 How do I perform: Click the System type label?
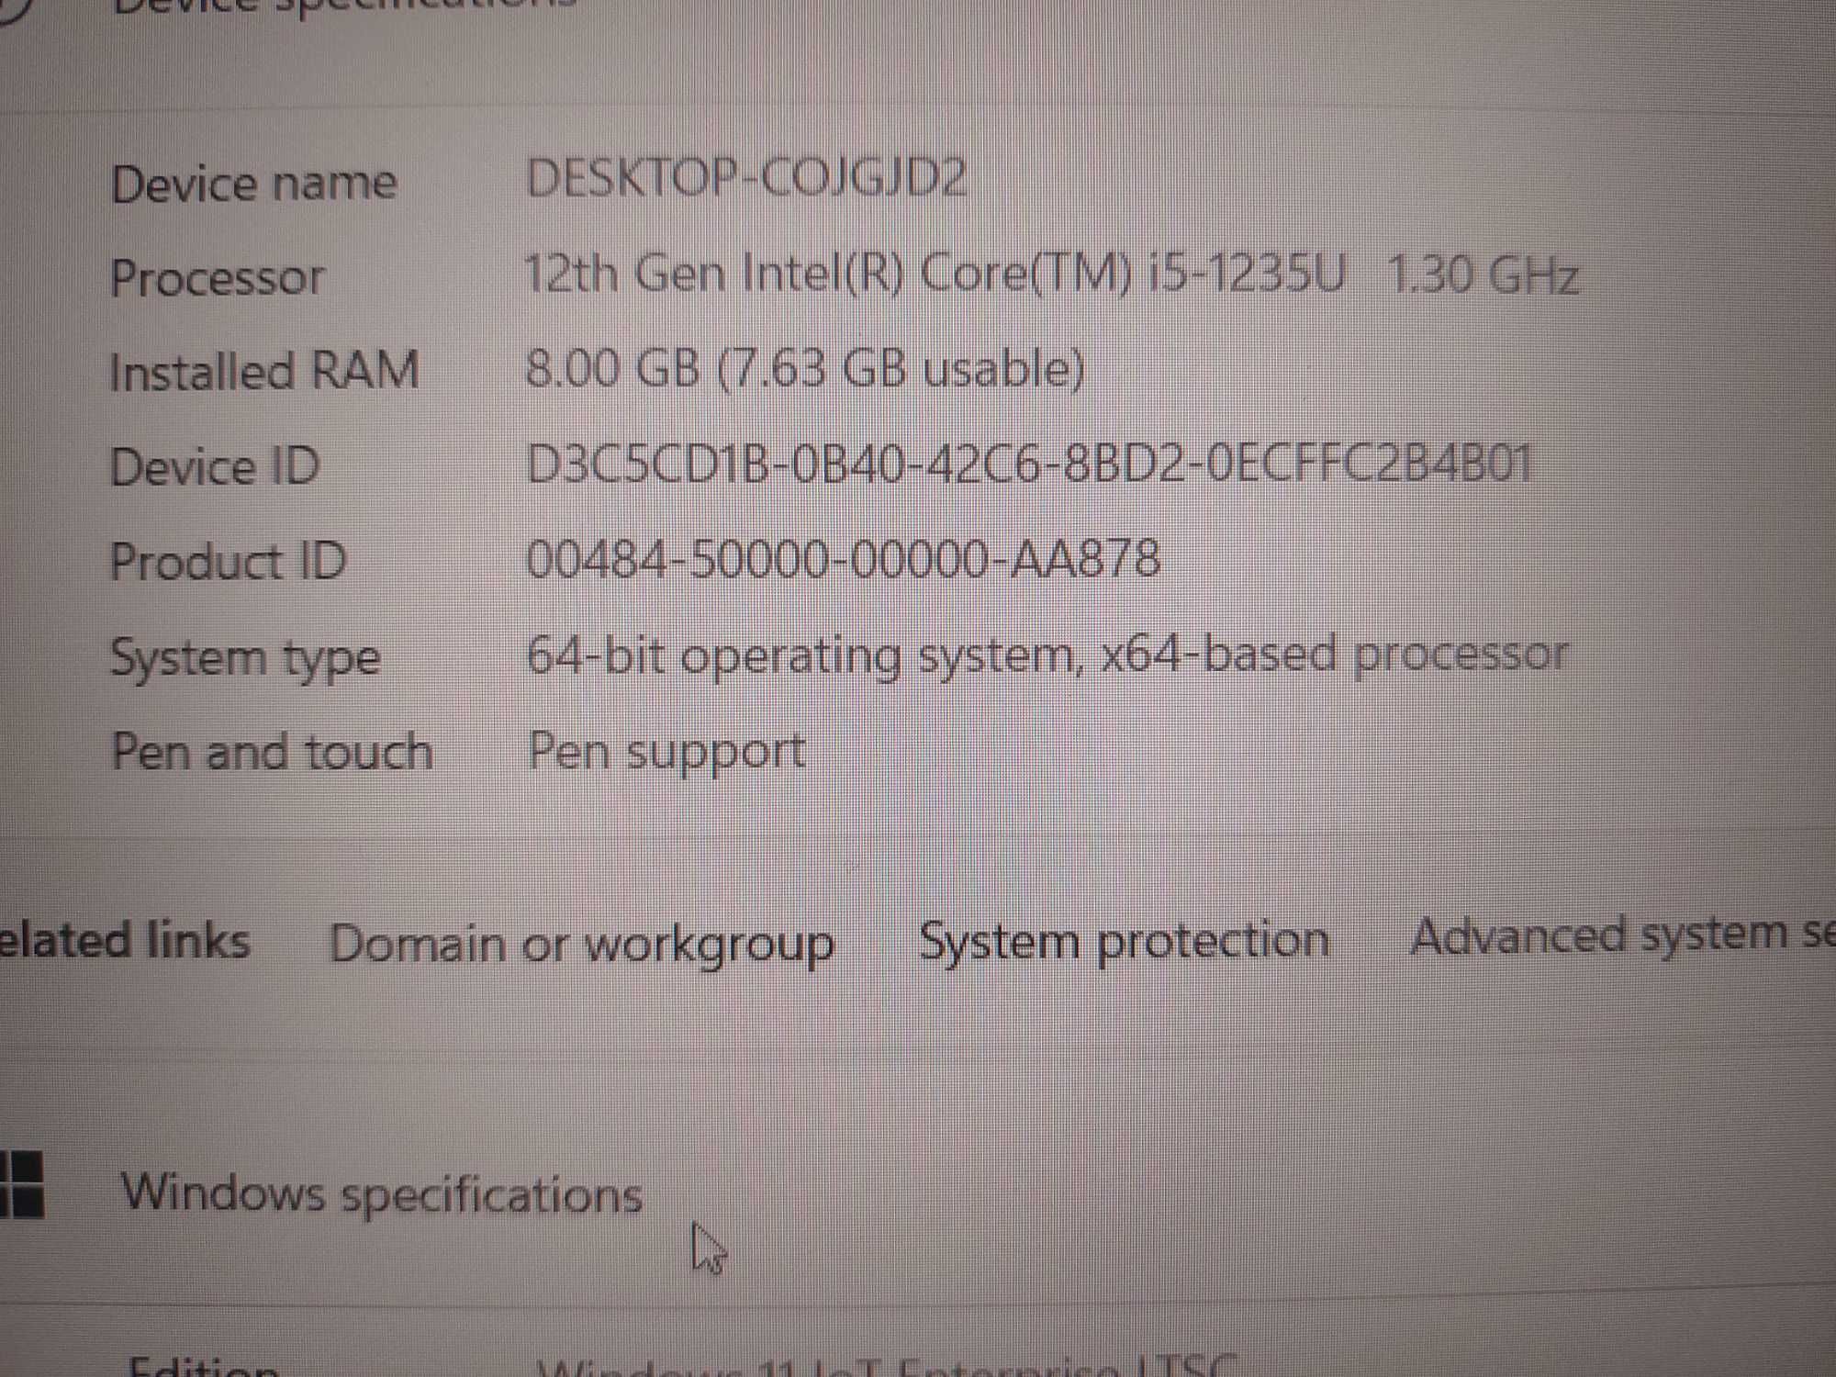pos(245,659)
